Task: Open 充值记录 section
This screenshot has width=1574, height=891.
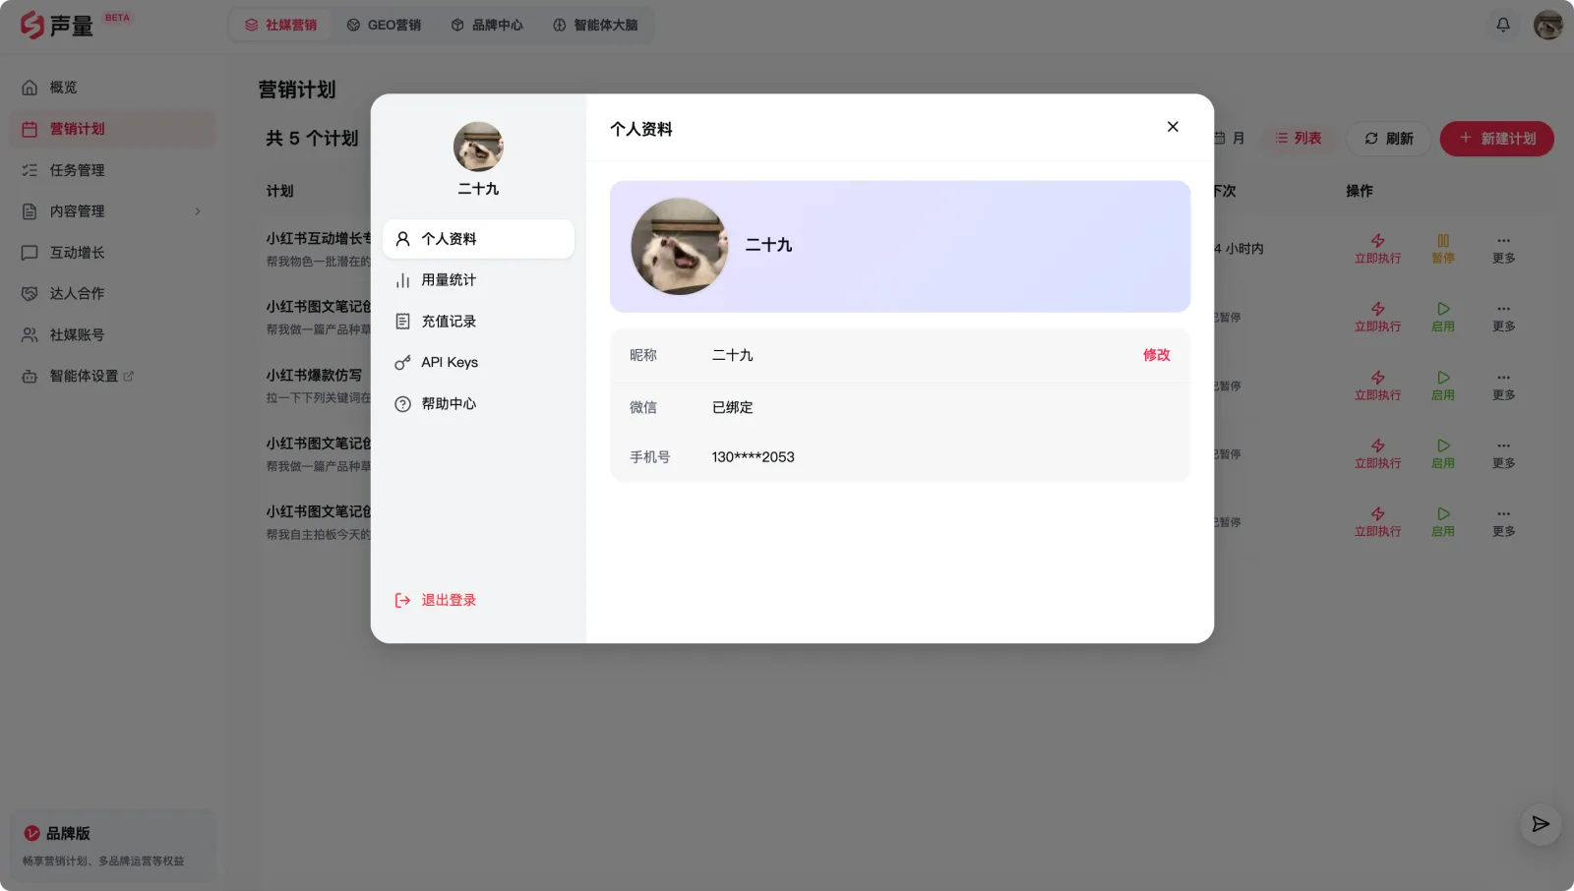Action: coord(478,322)
